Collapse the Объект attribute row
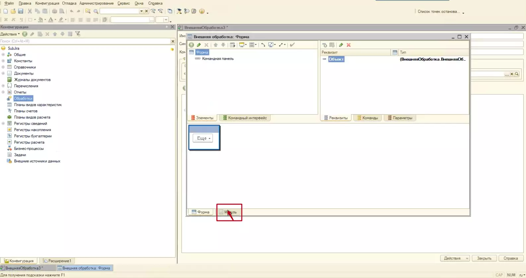This screenshot has height=278, width=526. [x=324, y=59]
